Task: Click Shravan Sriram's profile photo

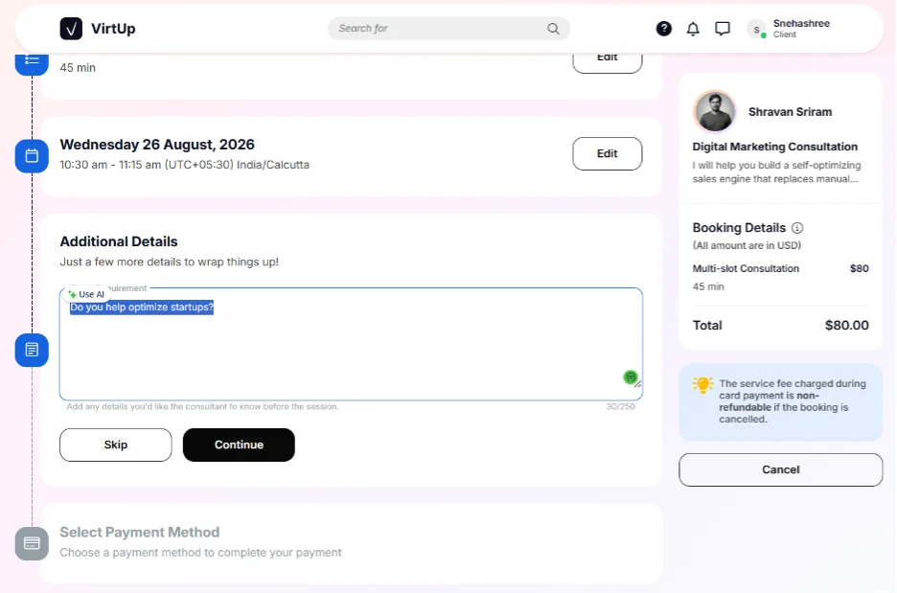Action: coord(715,111)
